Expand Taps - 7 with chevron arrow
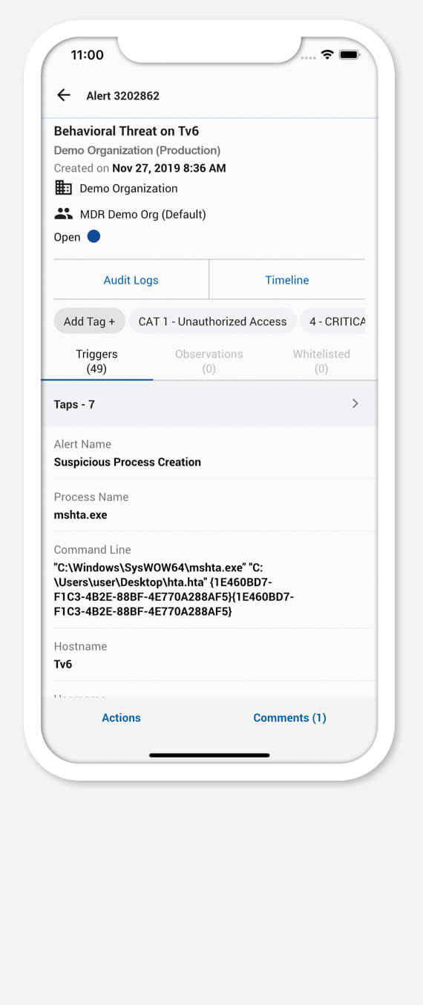Image resolution: width=423 pixels, height=1005 pixels. (x=355, y=403)
